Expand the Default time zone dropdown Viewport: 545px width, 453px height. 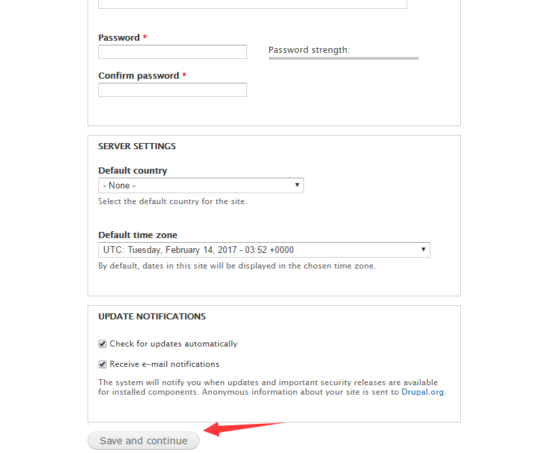pos(264,250)
